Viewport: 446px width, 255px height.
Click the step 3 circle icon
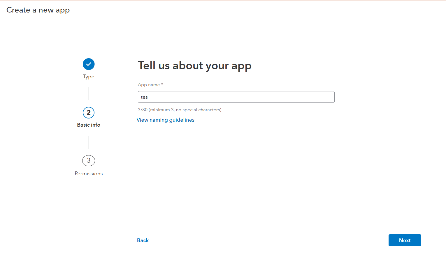click(89, 161)
